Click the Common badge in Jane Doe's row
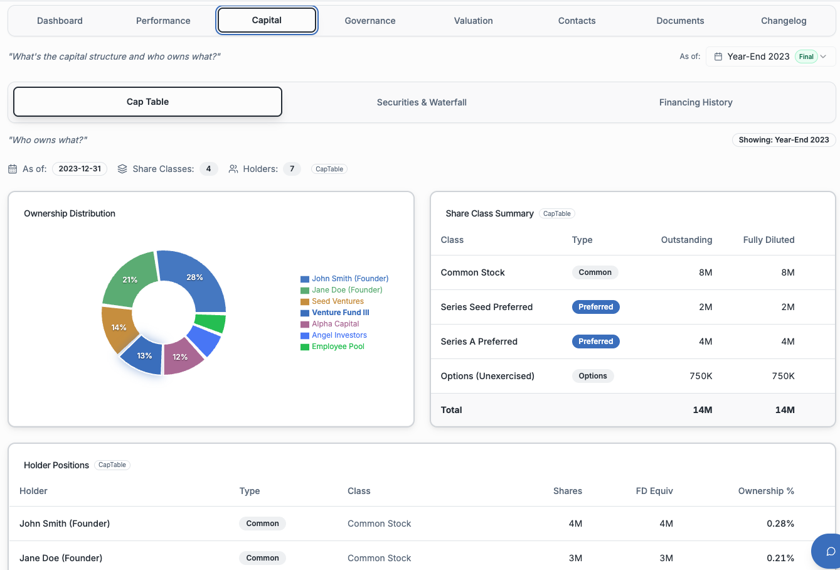The height and width of the screenshot is (570, 840). coord(262,558)
